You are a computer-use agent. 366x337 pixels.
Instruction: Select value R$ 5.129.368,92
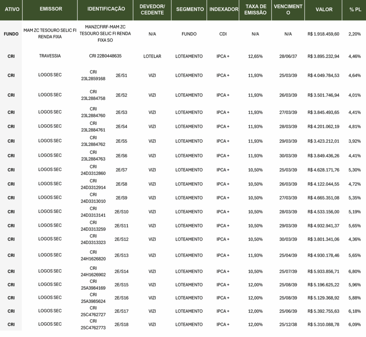(323, 298)
